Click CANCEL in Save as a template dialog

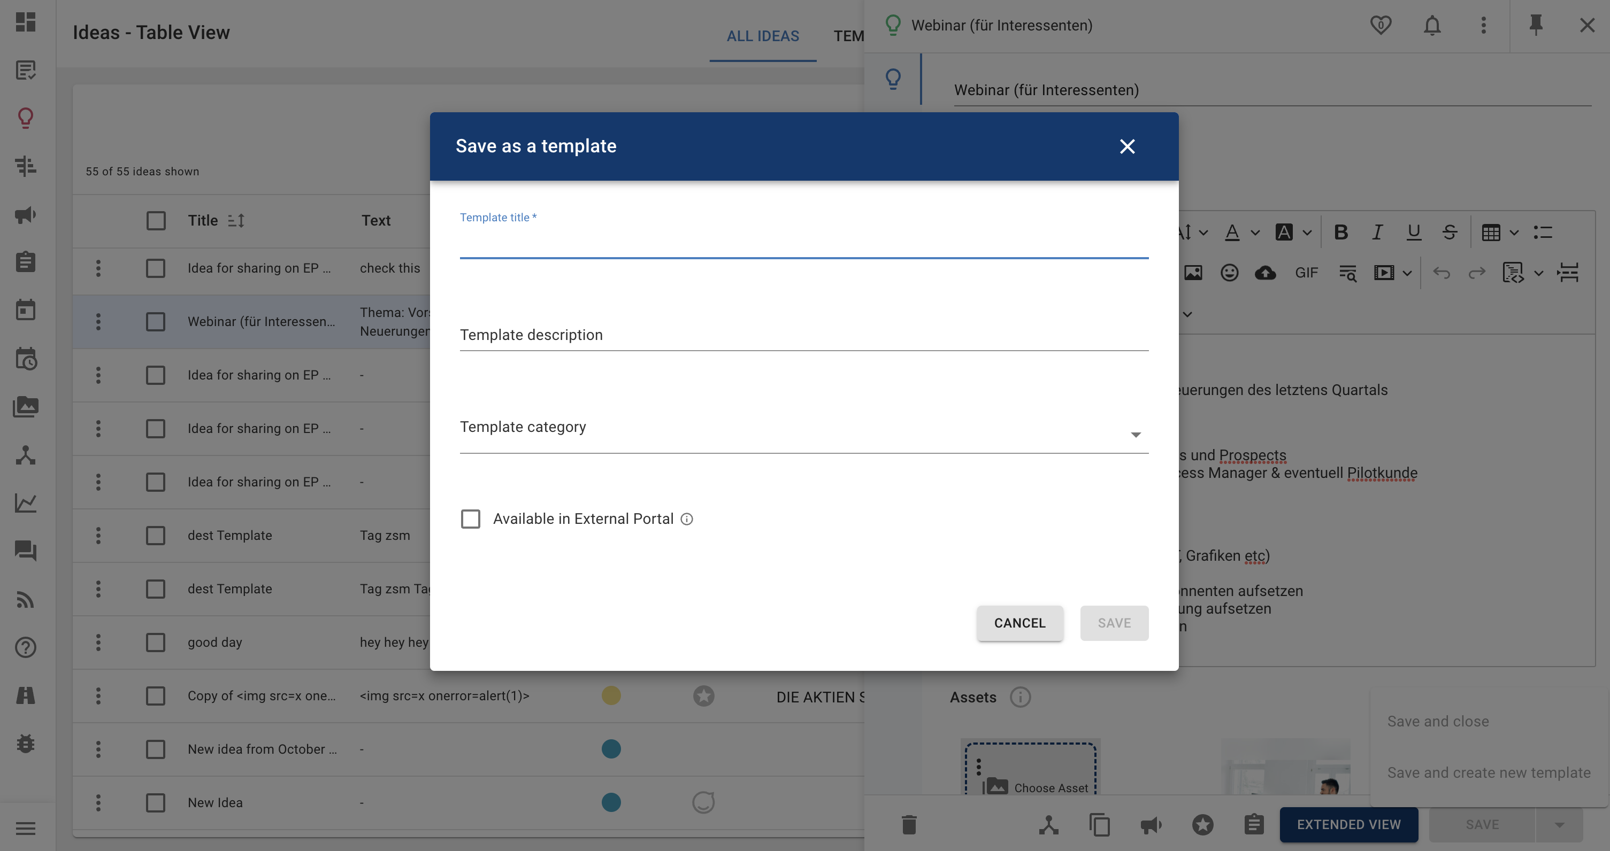click(x=1019, y=623)
